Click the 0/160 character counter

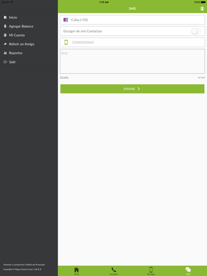[x=201, y=78]
